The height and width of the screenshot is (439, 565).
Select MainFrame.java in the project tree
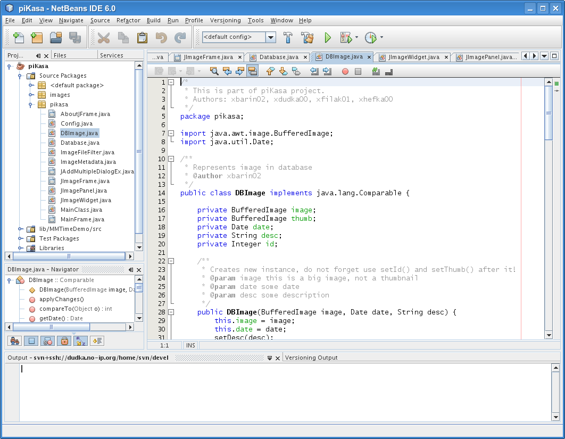coord(82,219)
